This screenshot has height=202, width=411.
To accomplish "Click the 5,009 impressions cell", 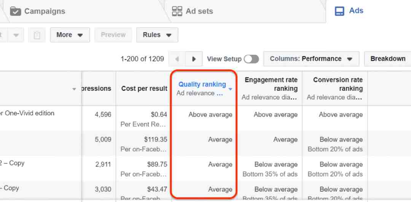I will click(x=103, y=139).
